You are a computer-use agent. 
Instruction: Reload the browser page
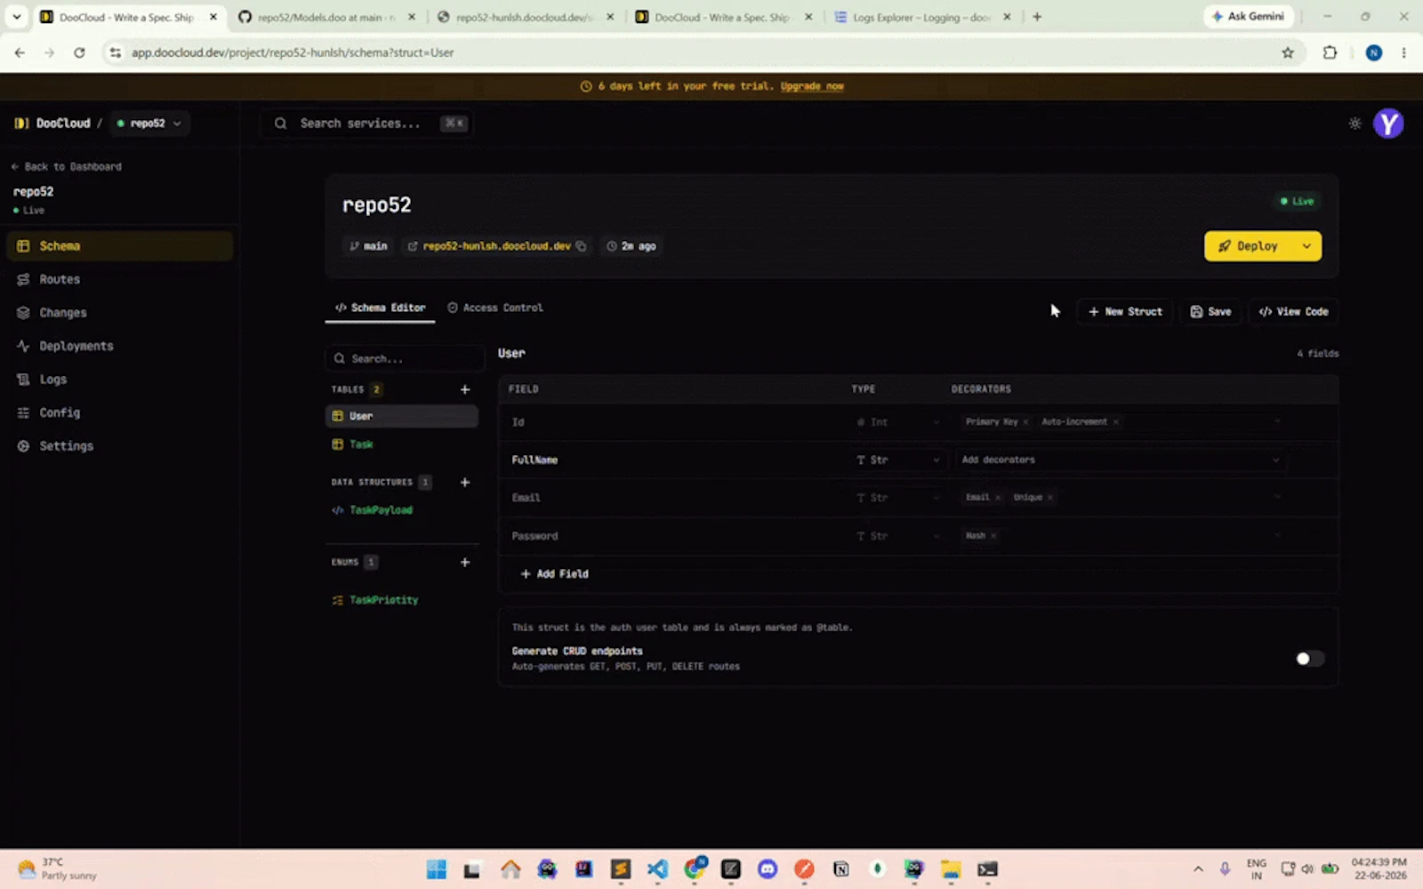[x=79, y=52]
